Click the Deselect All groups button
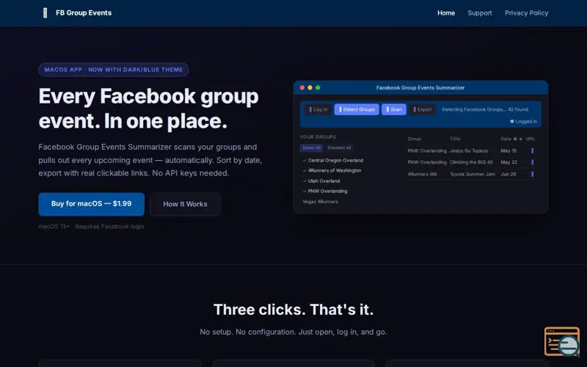Viewport: 587px width, 367px height. tap(339, 148)
